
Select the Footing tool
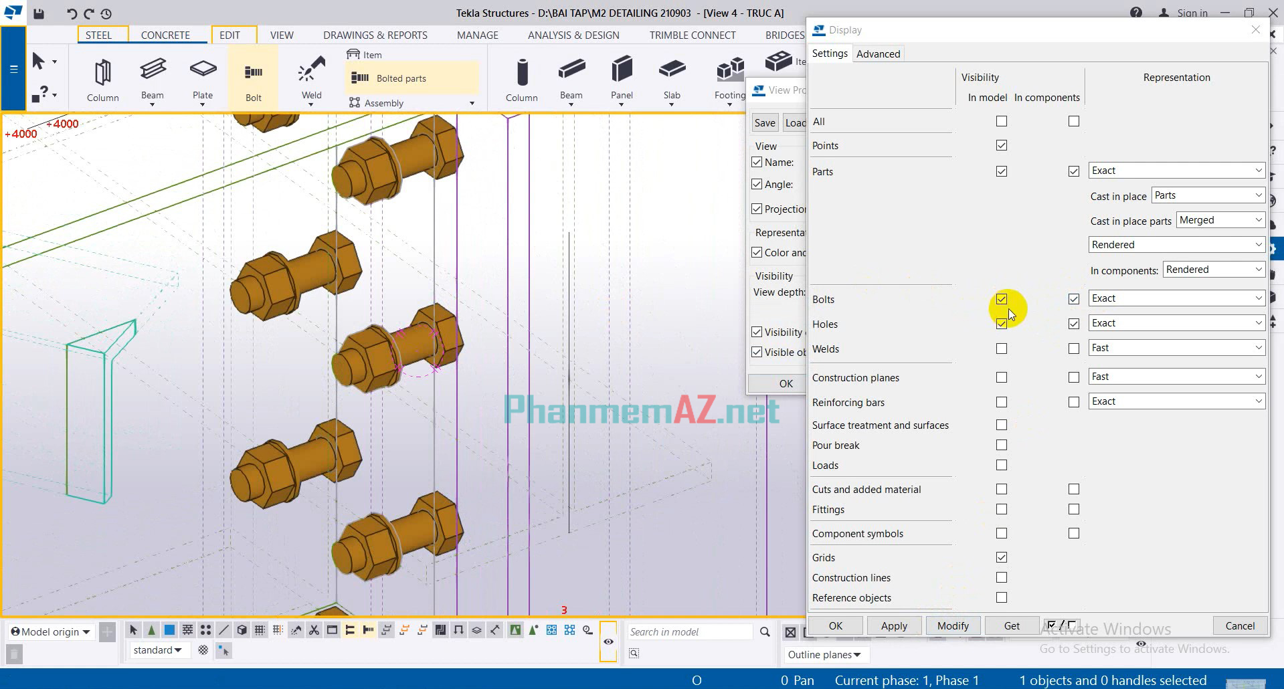[x=728, y=77]
